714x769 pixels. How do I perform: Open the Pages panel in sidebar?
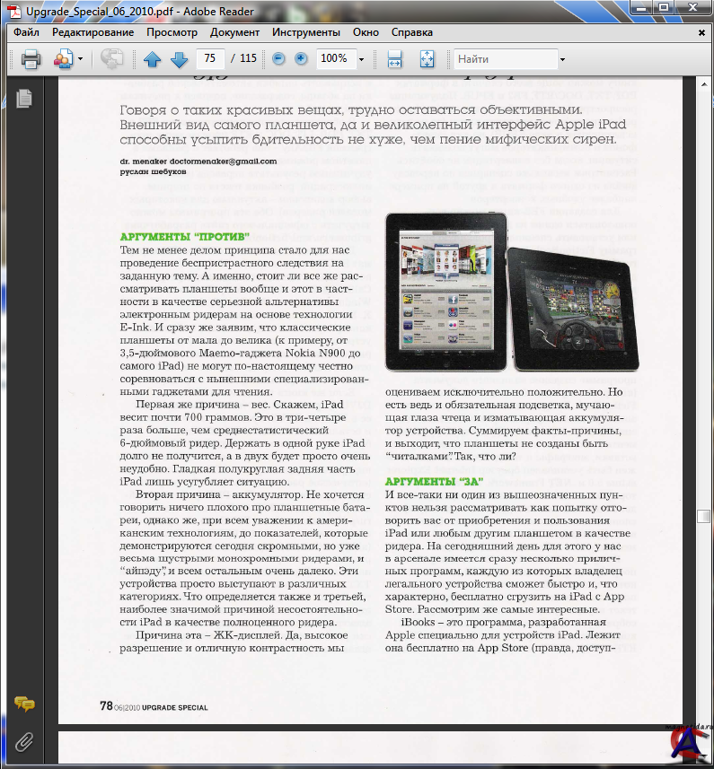tap(24, 99)
